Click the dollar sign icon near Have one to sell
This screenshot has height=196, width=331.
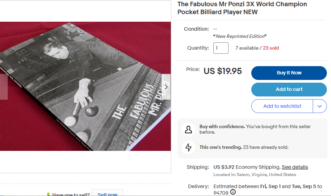tap(49, 194)
